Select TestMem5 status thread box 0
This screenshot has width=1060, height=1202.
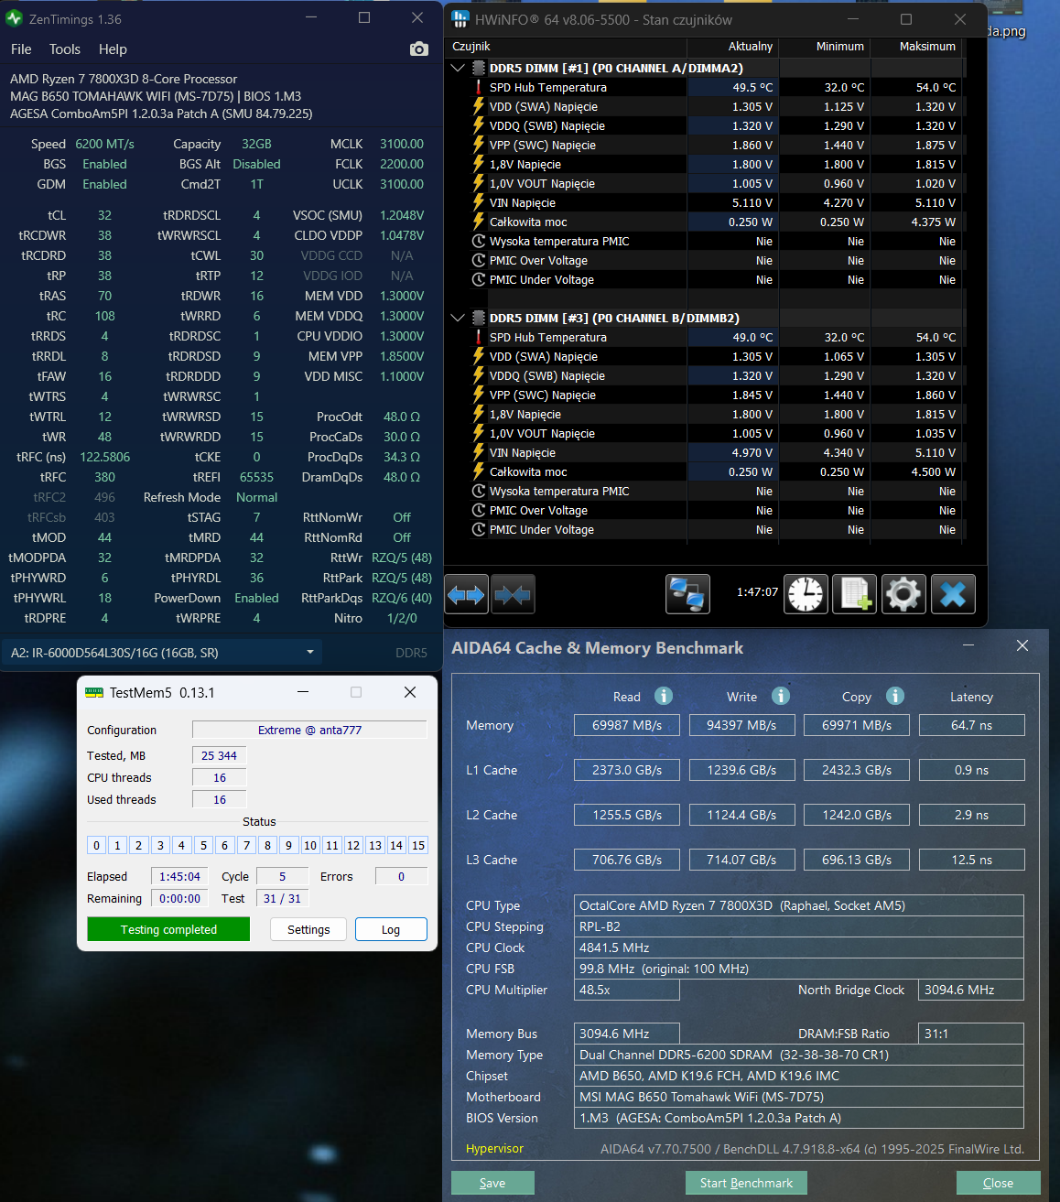pyautogui.click(x=96, y=845)
